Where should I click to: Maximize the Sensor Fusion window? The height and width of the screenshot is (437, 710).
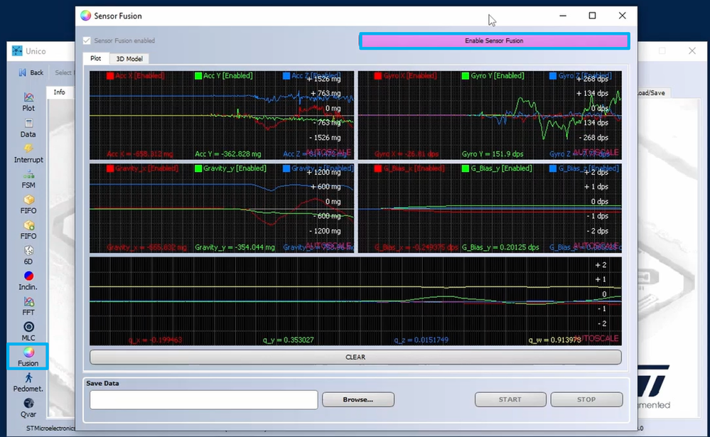(x=592, y=16)
